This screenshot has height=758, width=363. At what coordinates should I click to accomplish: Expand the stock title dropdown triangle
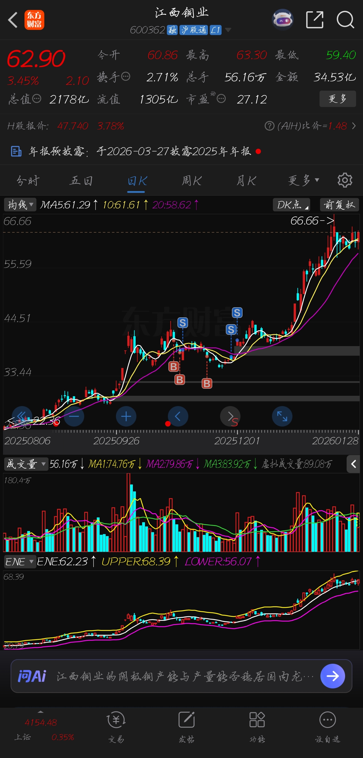[x=228, y=30]
